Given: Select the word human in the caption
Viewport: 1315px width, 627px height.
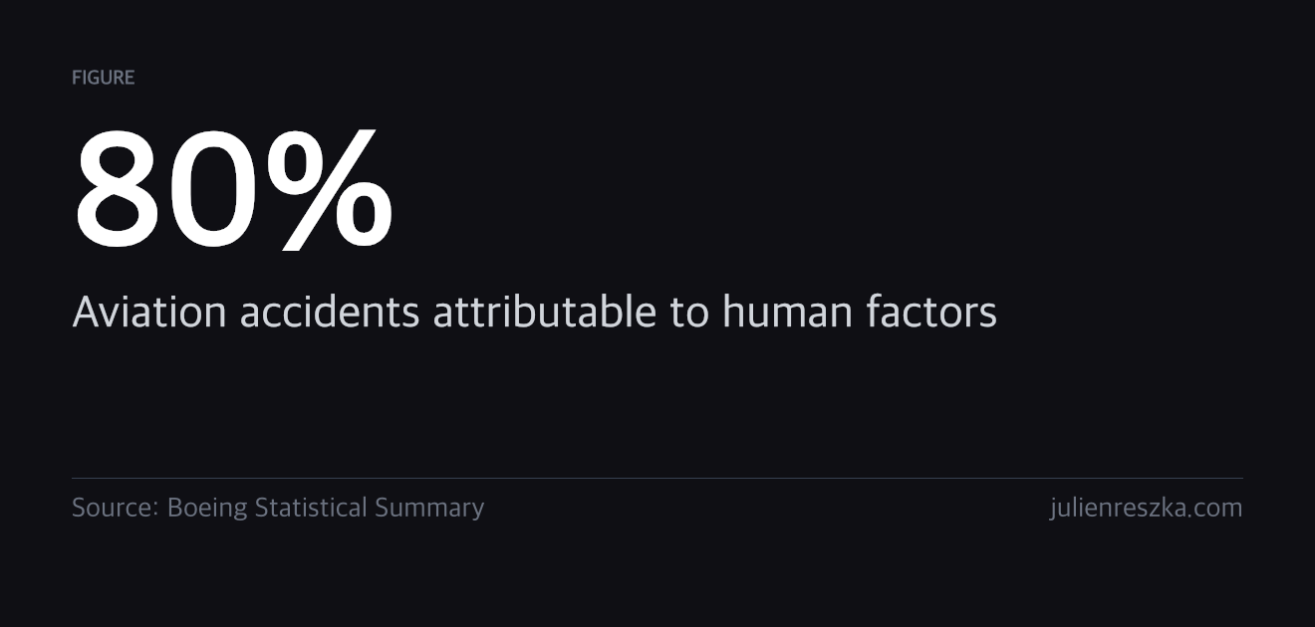Looking at the screenshot, I should coord(788,313).
